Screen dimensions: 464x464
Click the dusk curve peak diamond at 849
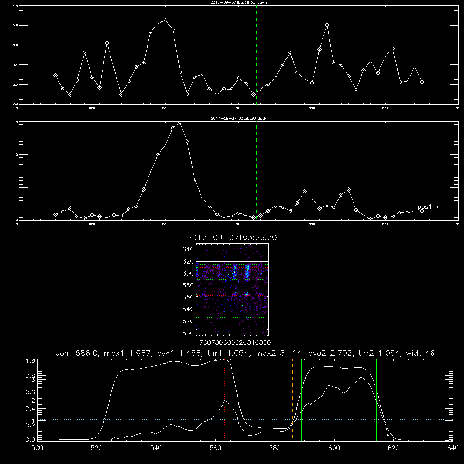(x=304, y=192)
